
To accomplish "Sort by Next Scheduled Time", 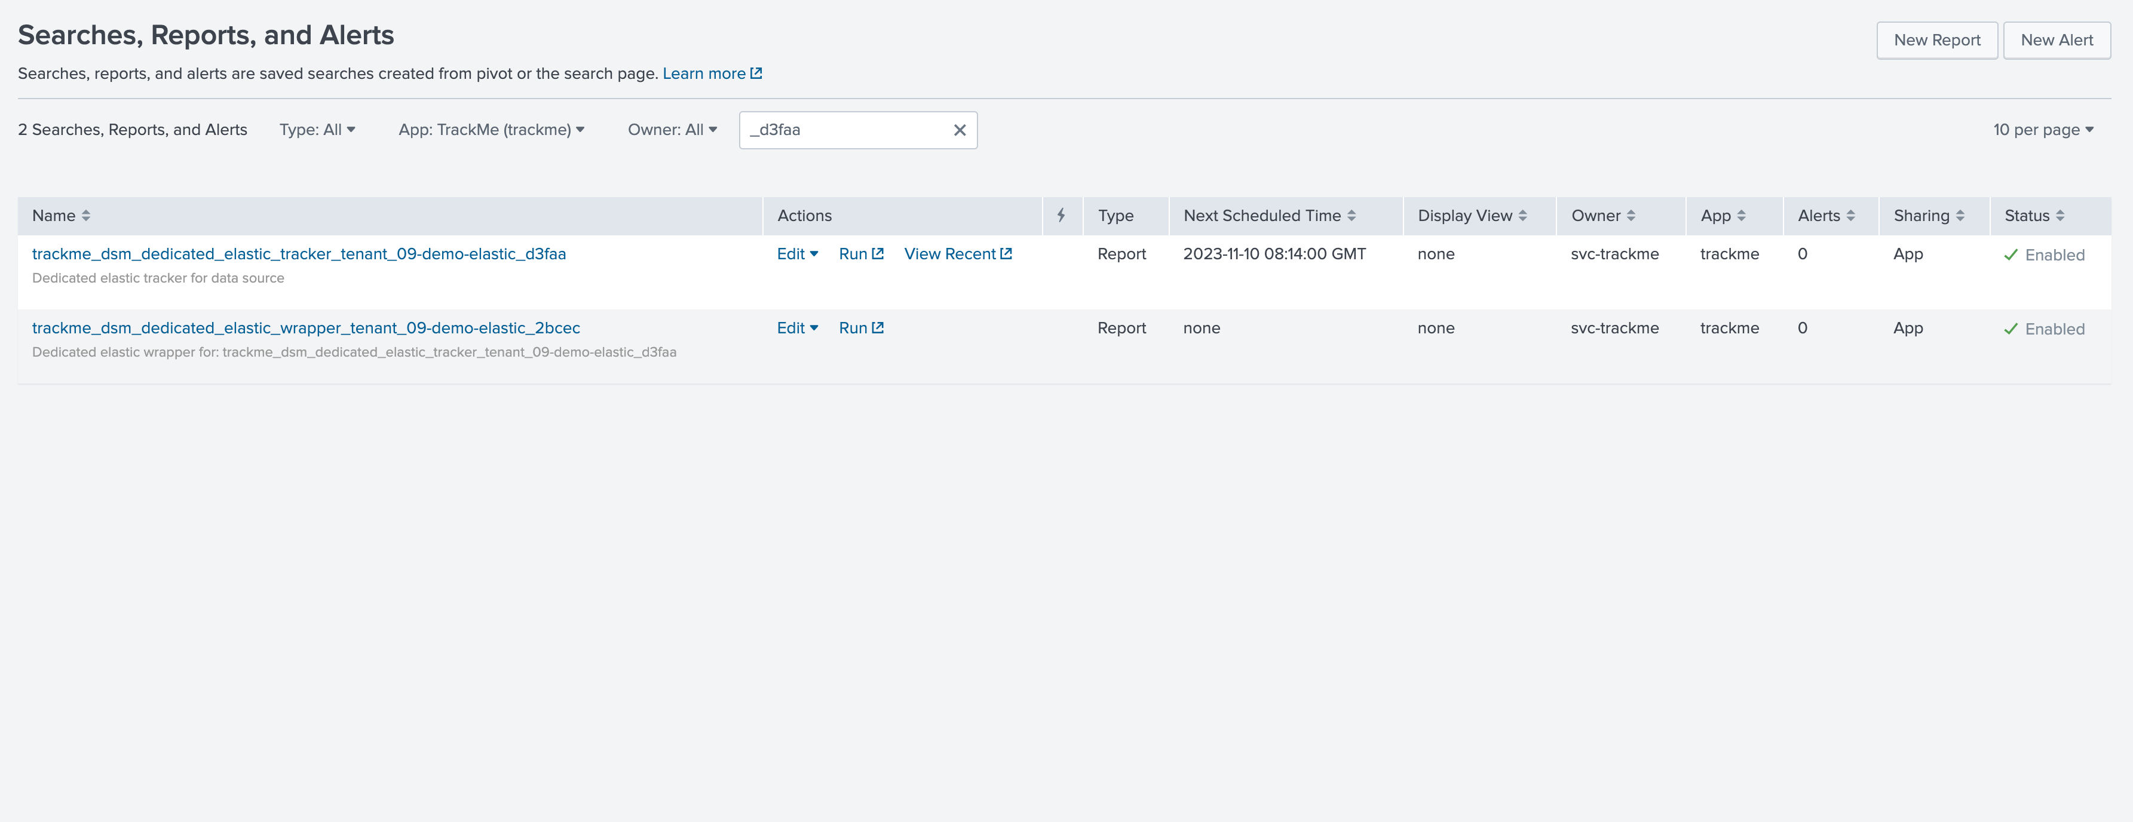I will coord(1270,216).
